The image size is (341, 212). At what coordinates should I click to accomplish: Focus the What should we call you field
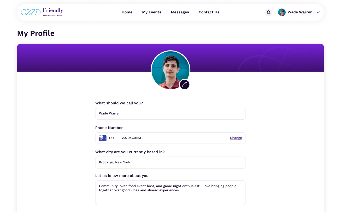point(171,114)
